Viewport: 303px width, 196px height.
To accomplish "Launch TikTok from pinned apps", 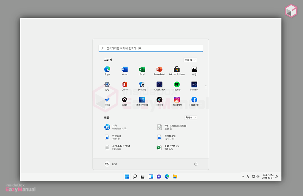I will 160,101.
